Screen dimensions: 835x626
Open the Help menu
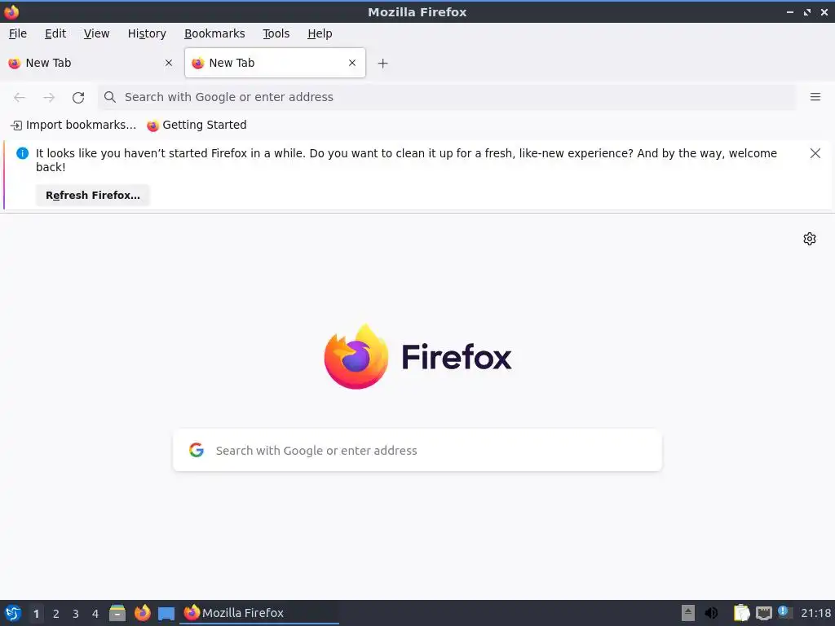point(320,33)
